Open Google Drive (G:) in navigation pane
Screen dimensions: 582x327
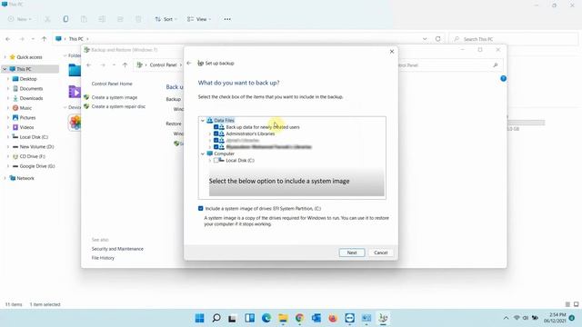36,166
